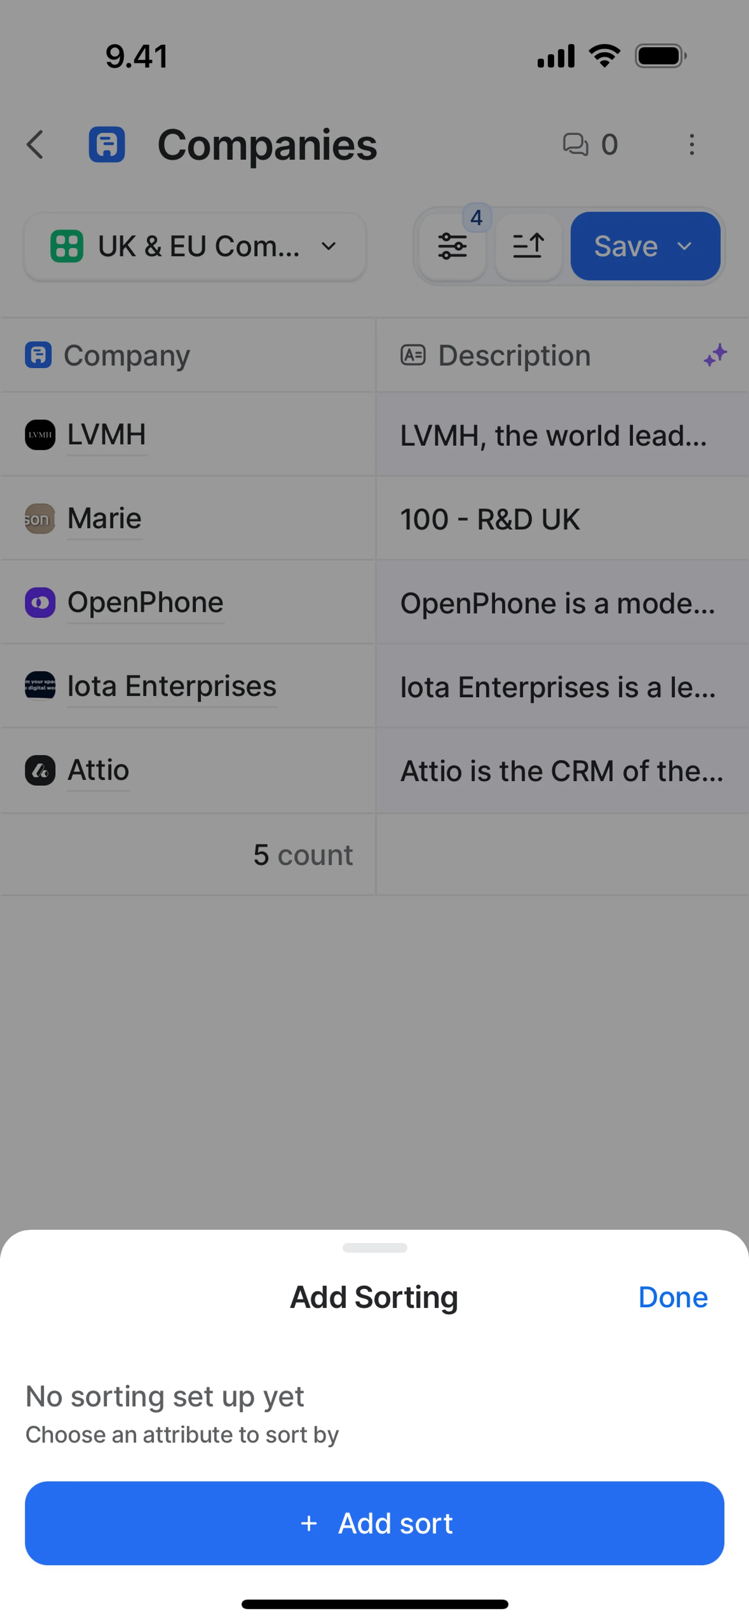Open the filter sliders icon
This screenshot has width=749, height=1624.
(x=452, y=246)
